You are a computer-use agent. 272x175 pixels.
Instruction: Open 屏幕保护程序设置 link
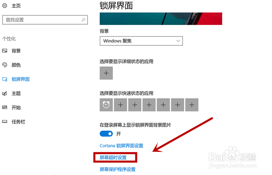click(117, 169)
